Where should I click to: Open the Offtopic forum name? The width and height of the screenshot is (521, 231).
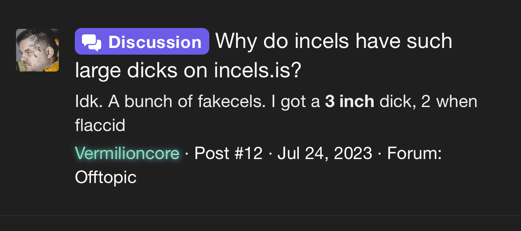[106, 177]
